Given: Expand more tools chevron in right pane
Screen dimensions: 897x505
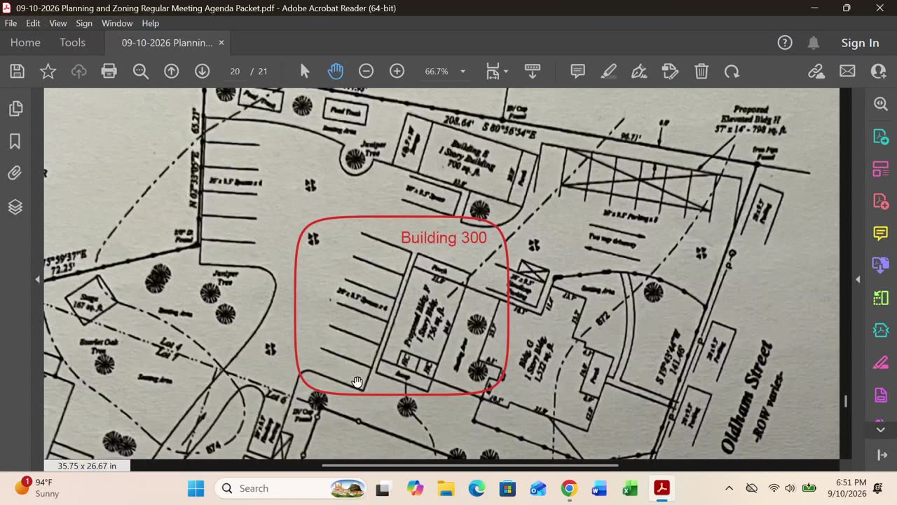Looking at the screenshot, I should coord(881,429).
